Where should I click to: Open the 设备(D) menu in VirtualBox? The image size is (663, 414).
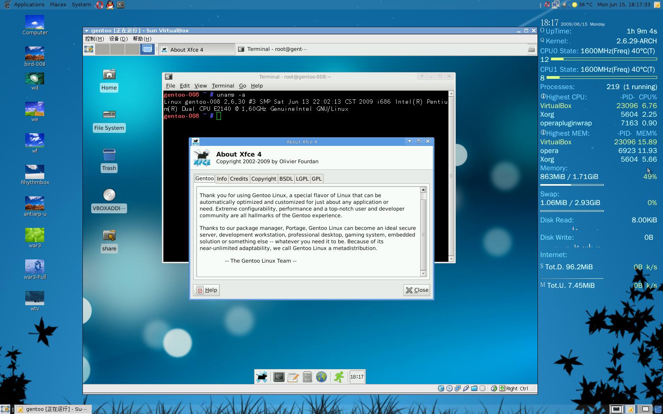coord(118,39)
